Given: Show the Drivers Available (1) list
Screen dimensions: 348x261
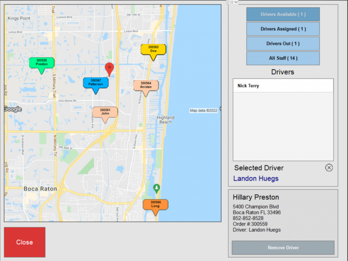Looking at the screenshot, I should coord(283,14).
